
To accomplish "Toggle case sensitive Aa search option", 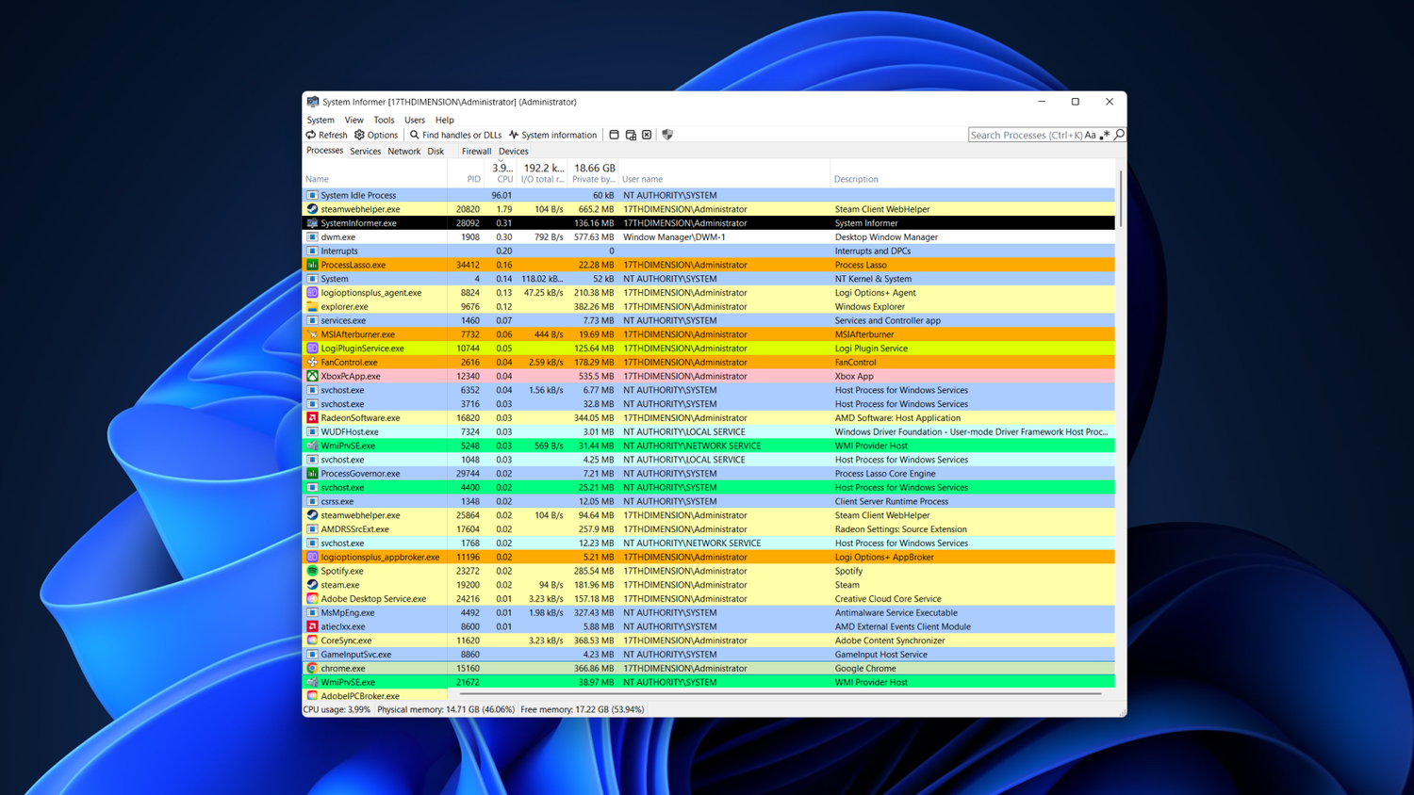I will (x=1091, y=135).
